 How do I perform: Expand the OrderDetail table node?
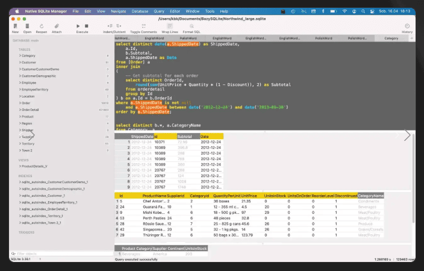click(x=20, y=110)
